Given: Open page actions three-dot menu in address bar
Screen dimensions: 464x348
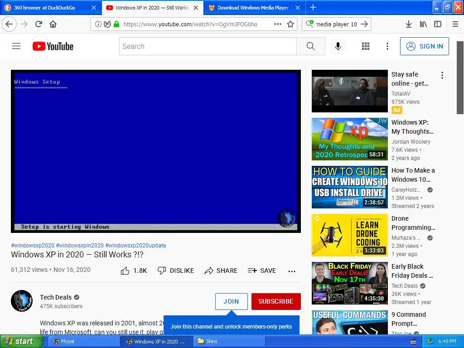Looking at the screenshot, I should click(x=278, y=24).
